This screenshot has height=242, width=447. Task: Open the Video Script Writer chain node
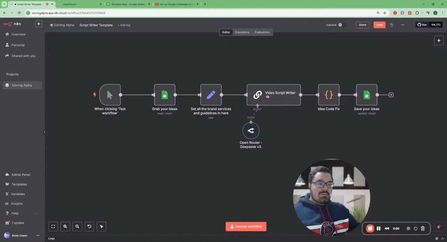(x=274, y=95)
